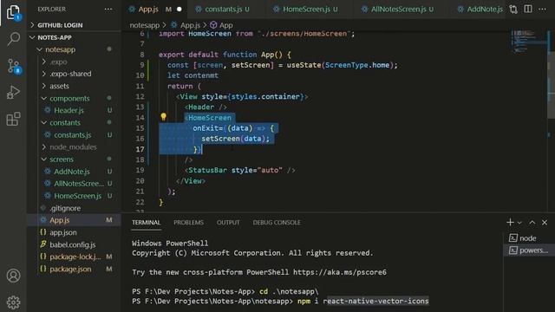Open changes compare icon in editor toolbar

click(x=513, y=10)
